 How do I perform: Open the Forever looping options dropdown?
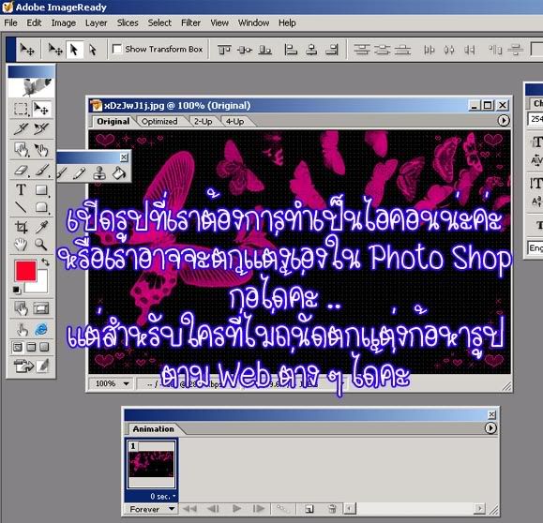click(x=151, y=509)
